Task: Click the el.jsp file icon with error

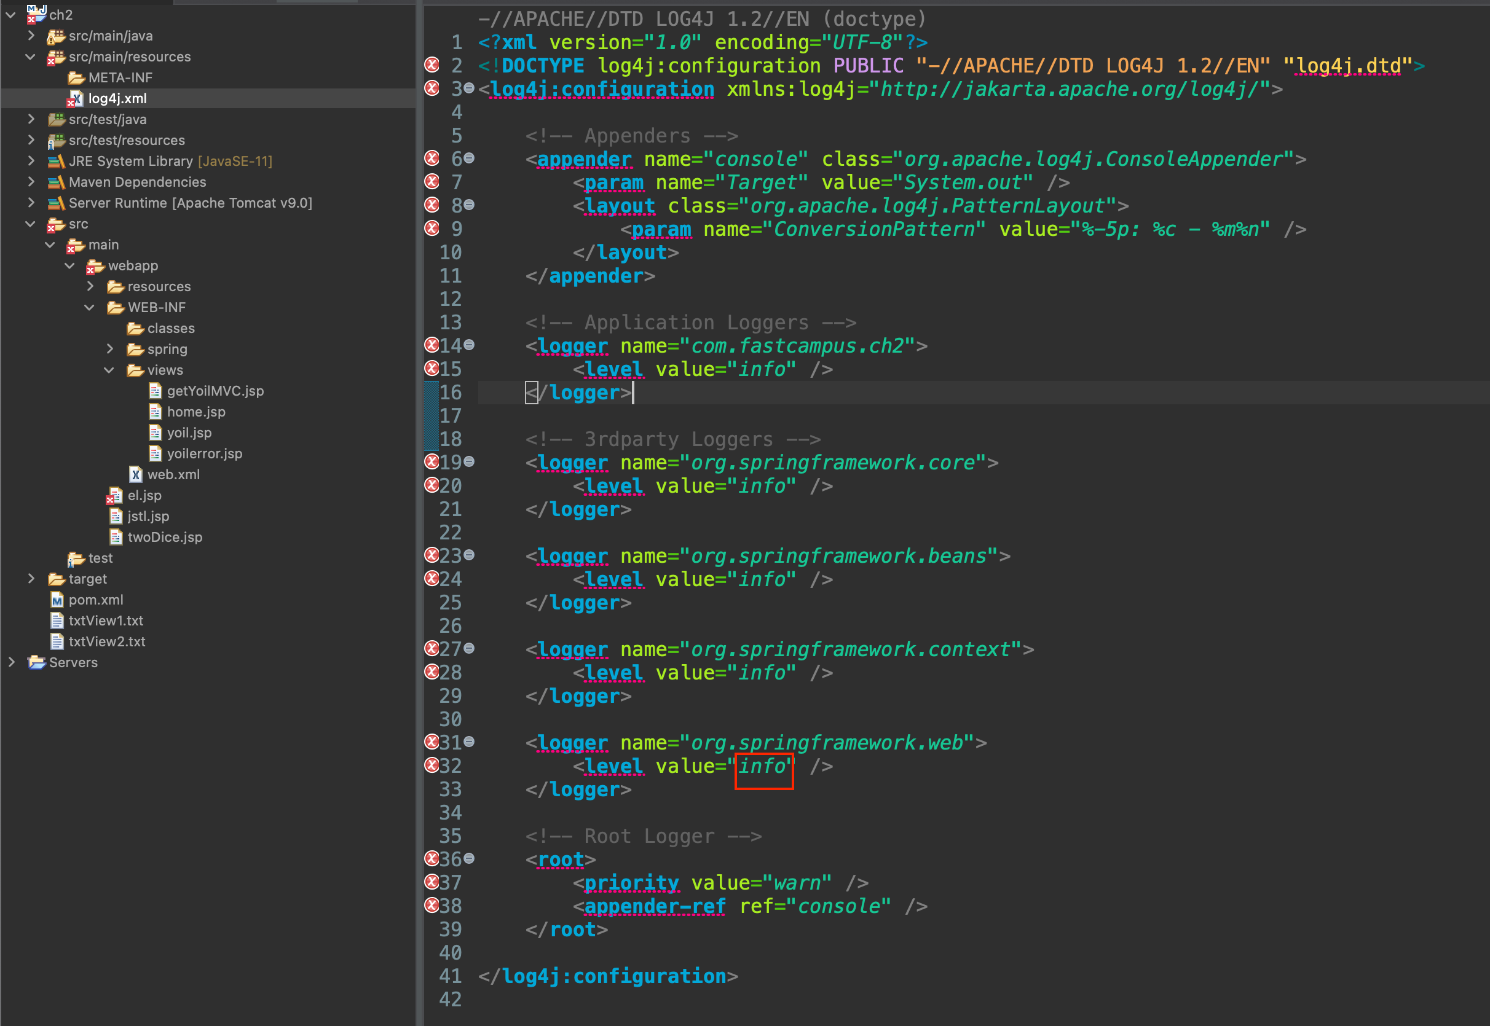Action: tap(115, 496)
